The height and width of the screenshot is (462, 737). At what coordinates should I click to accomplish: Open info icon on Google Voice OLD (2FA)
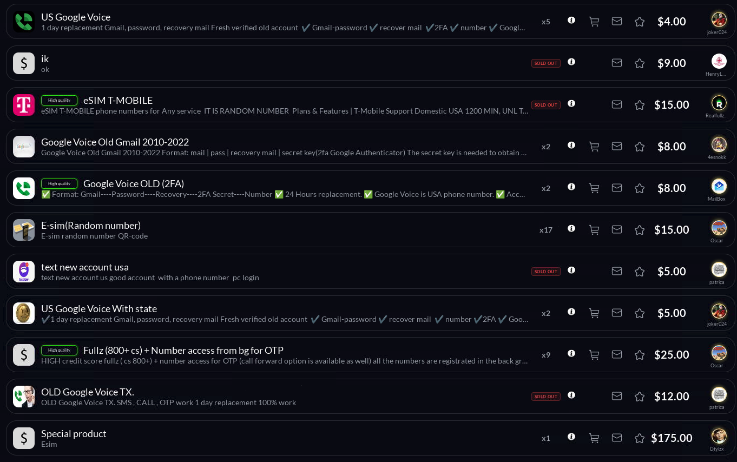pos(571,187)
